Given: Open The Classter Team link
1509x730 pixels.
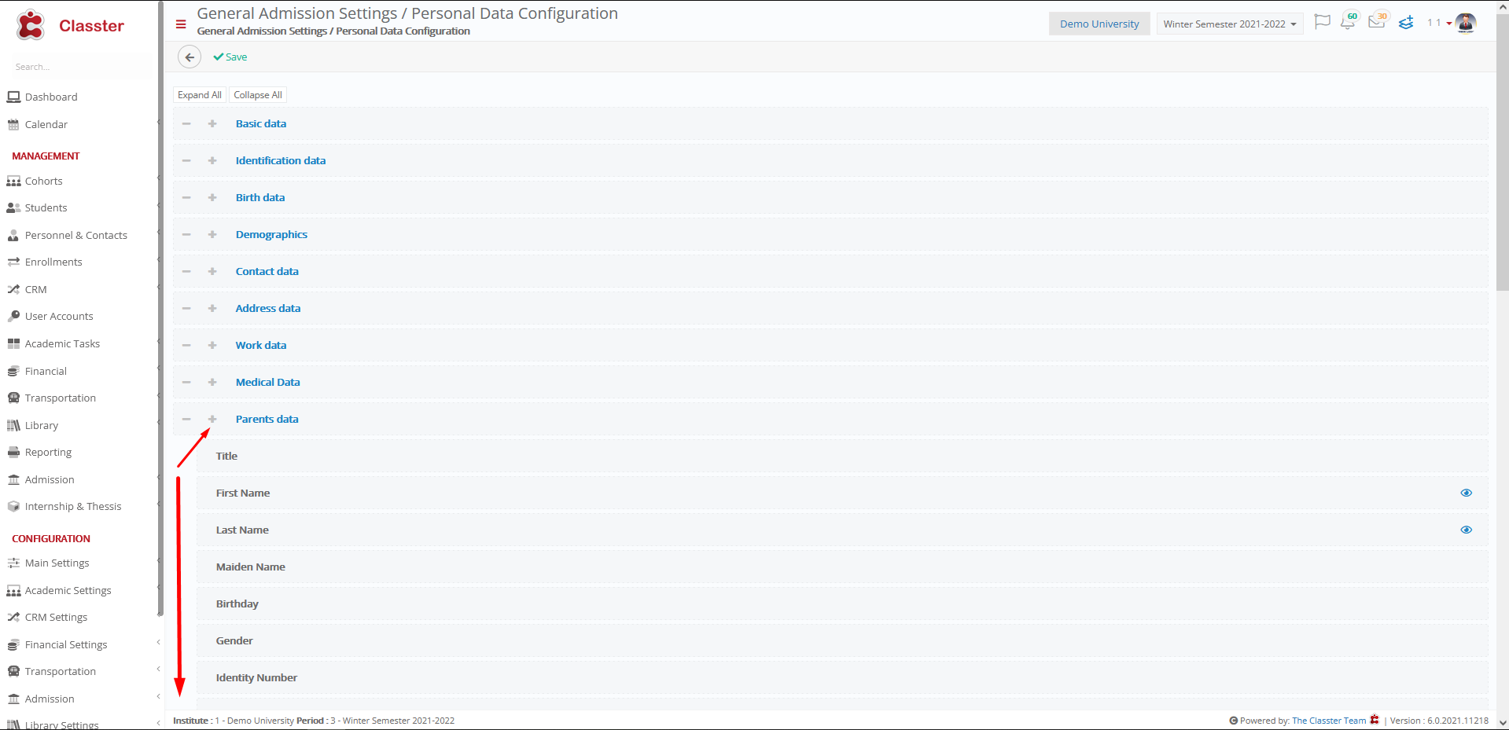Looking at the screenshot, I should click(1329, 721).
